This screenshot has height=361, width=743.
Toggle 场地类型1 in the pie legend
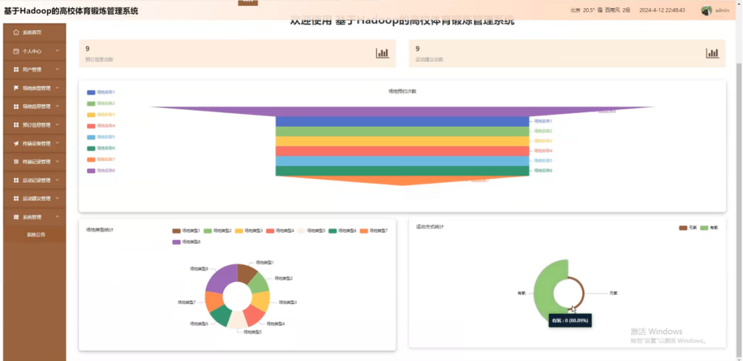tap(186, 231)
